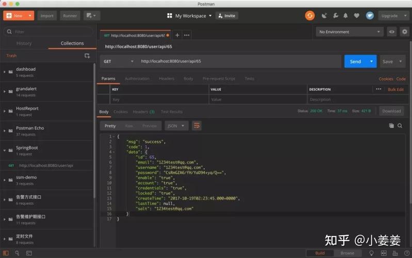Open the wrench settings icon
This screenshot has height=258, width=412.
pos(336,16)
